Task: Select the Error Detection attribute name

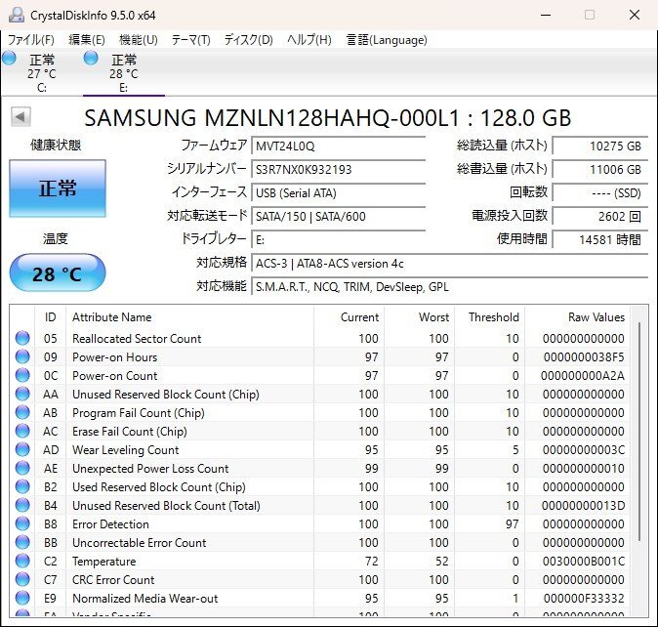Action: (x=110, y=524)
